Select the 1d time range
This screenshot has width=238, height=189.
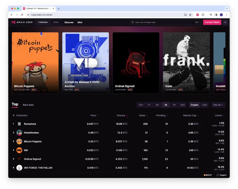[166, 105]
